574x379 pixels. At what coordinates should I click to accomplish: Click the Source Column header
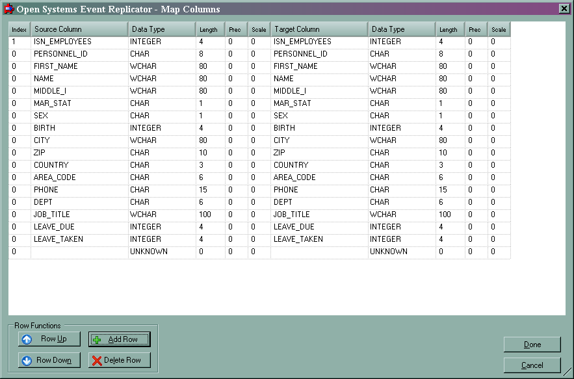point(79,29)
